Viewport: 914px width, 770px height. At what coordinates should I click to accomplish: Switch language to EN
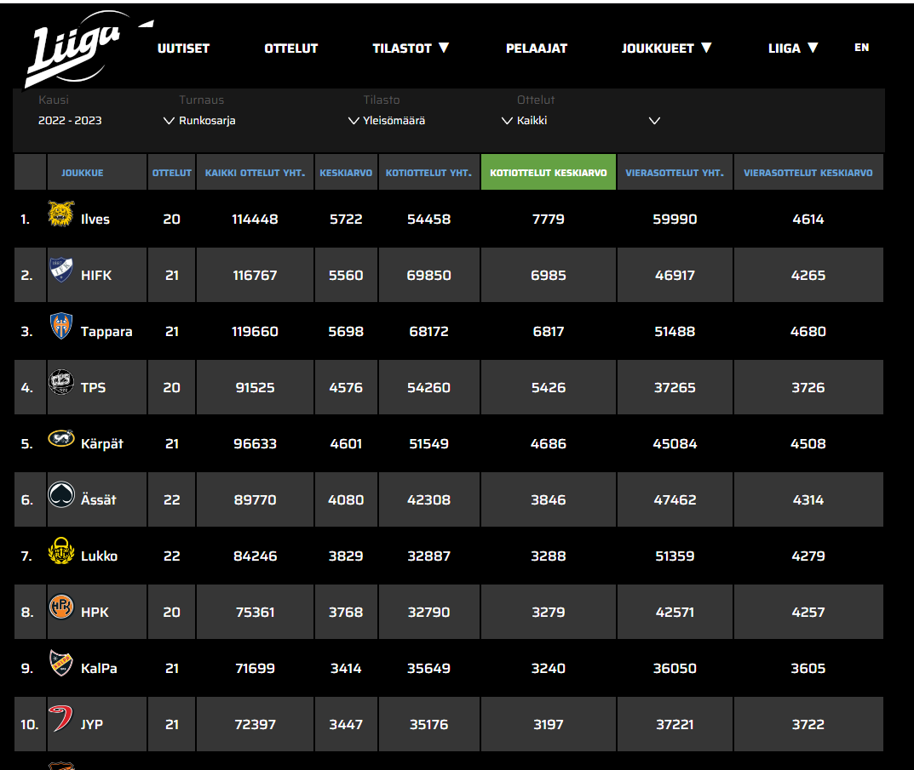[861, 48]
